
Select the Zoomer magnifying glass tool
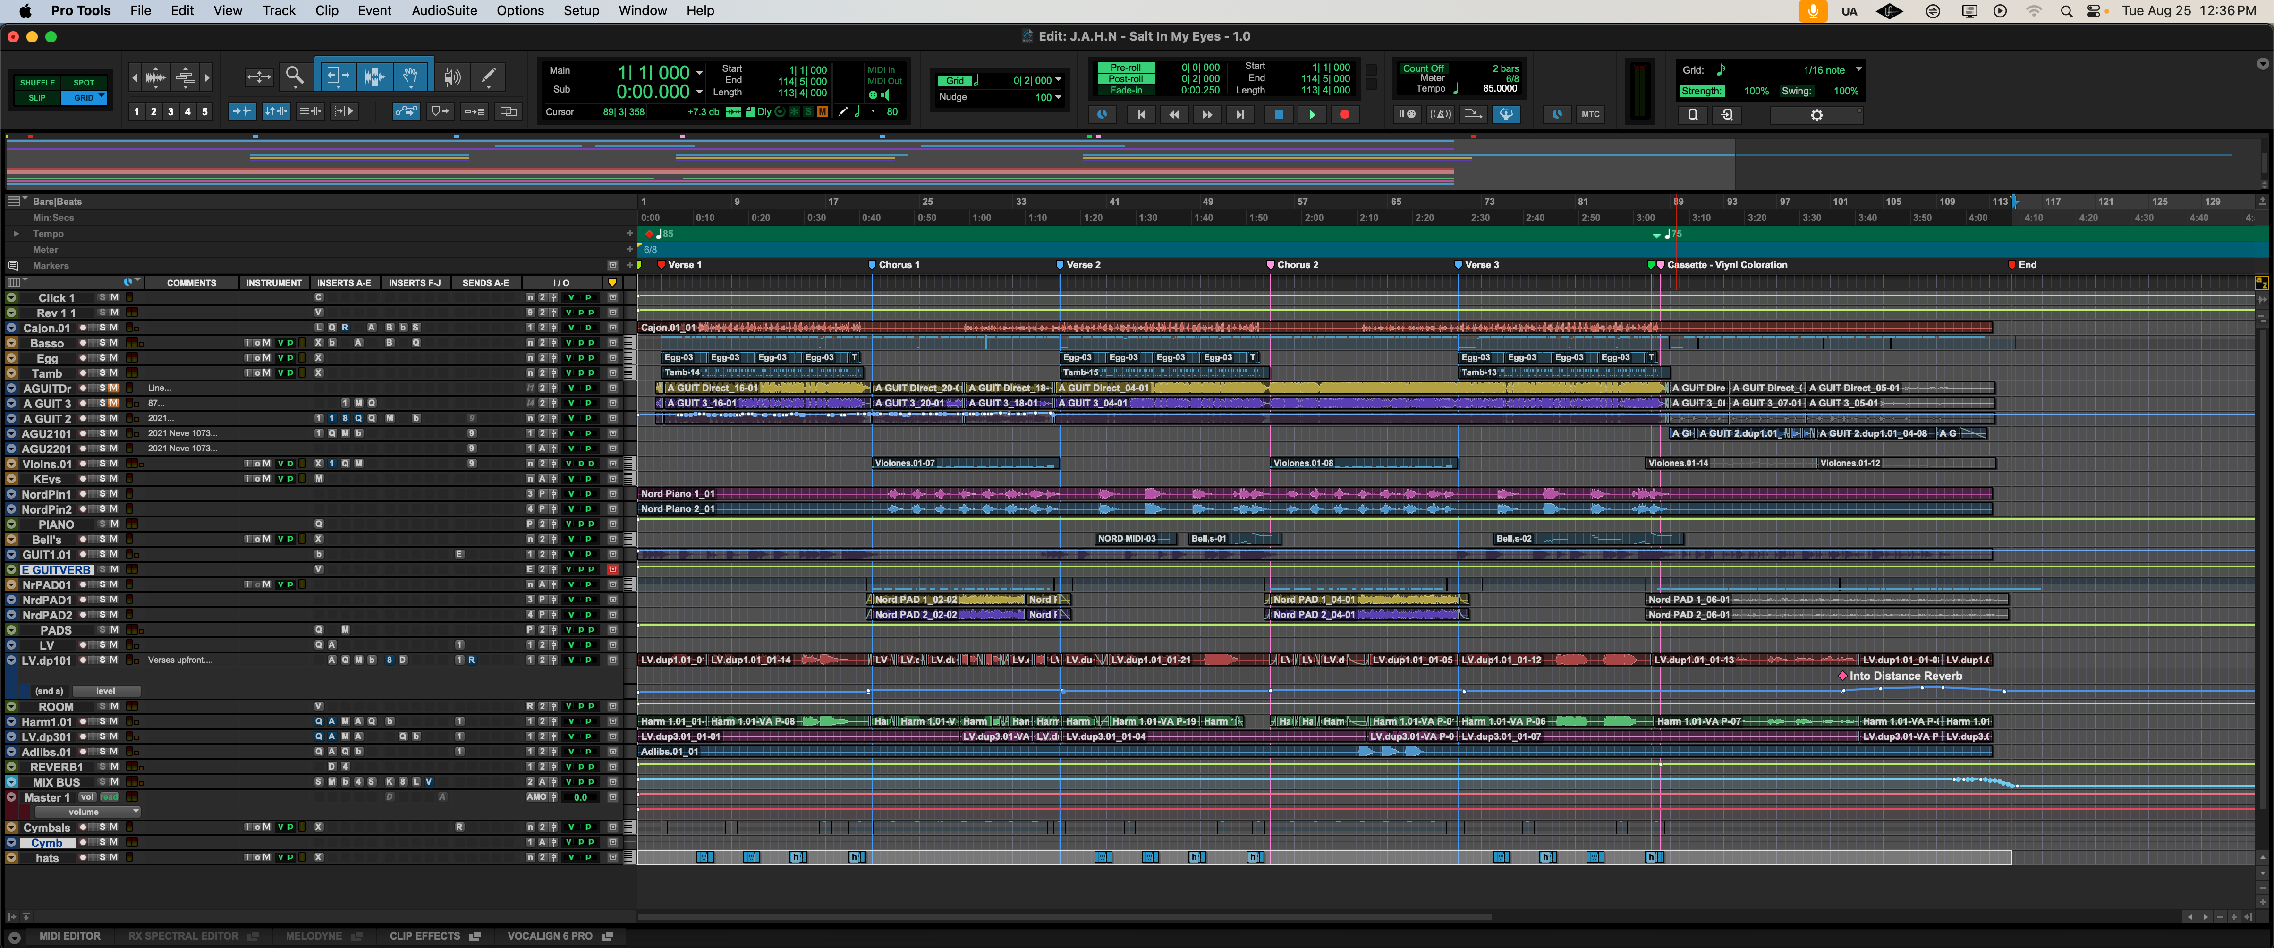[295, 77]
